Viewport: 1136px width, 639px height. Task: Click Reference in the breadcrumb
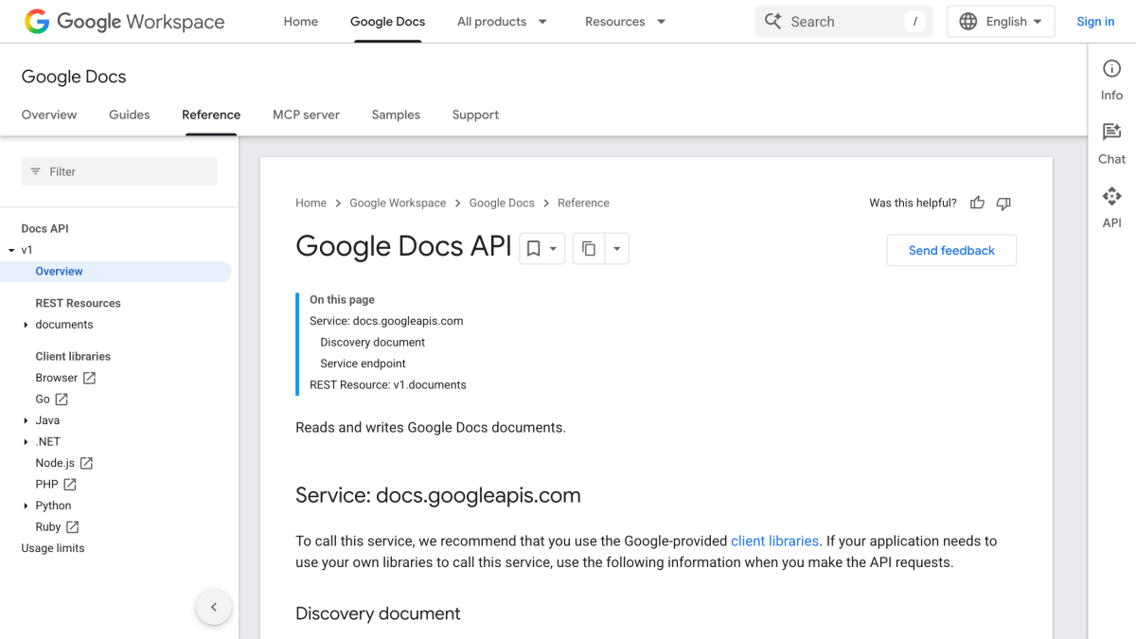[583, 203]
